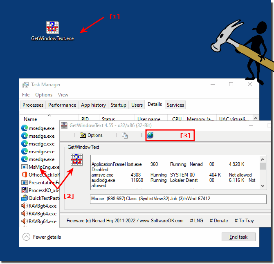Image resolution: width=274 pixels, height=264 pixels.
Task: Click the first msedge.exe Edge icon
Action: pos(25,128)
